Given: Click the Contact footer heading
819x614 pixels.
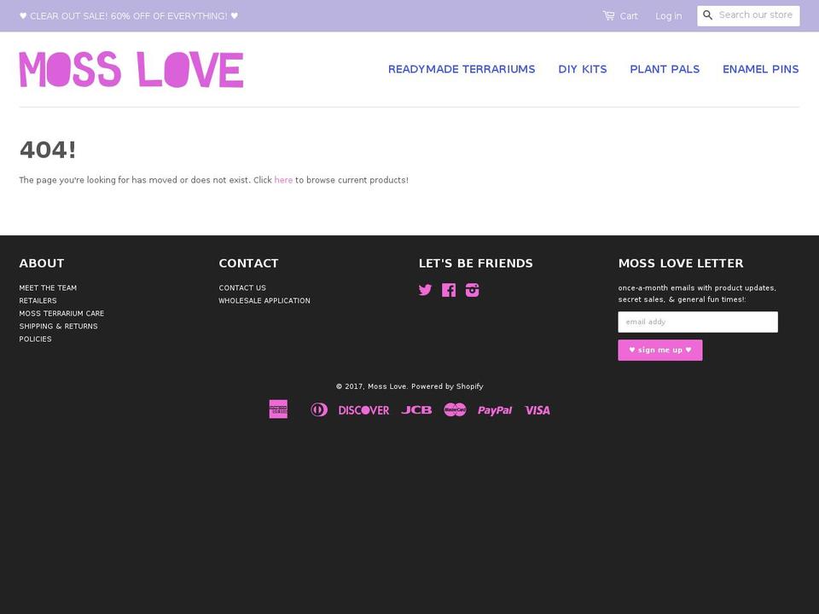Looking at the screenshot, I should (x=248, y=264).
